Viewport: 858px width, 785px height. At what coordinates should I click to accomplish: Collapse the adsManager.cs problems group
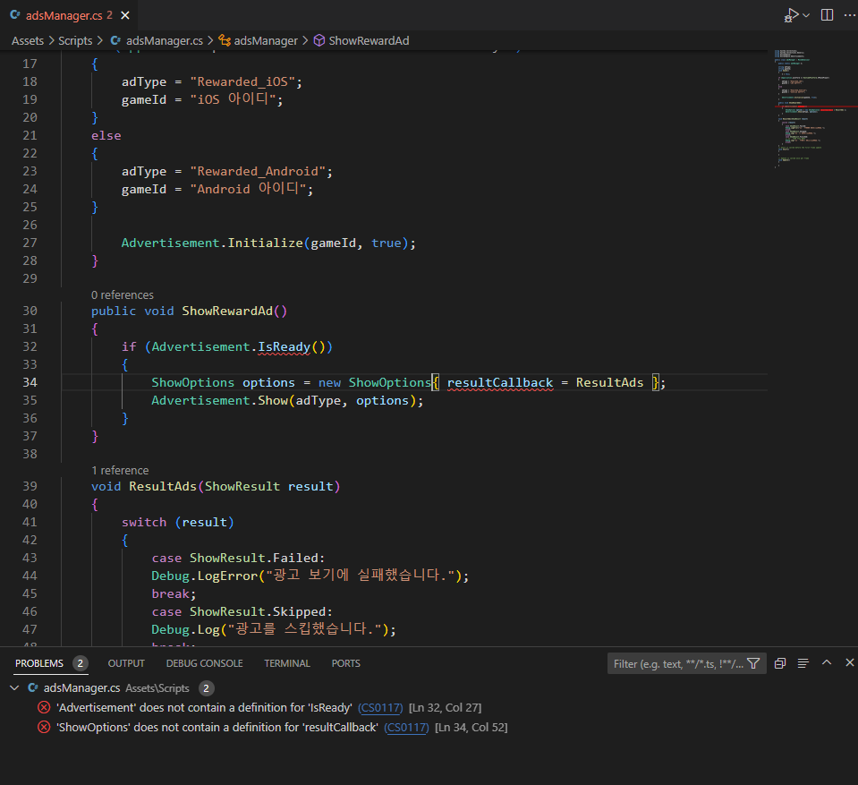(x=15, y=688)
